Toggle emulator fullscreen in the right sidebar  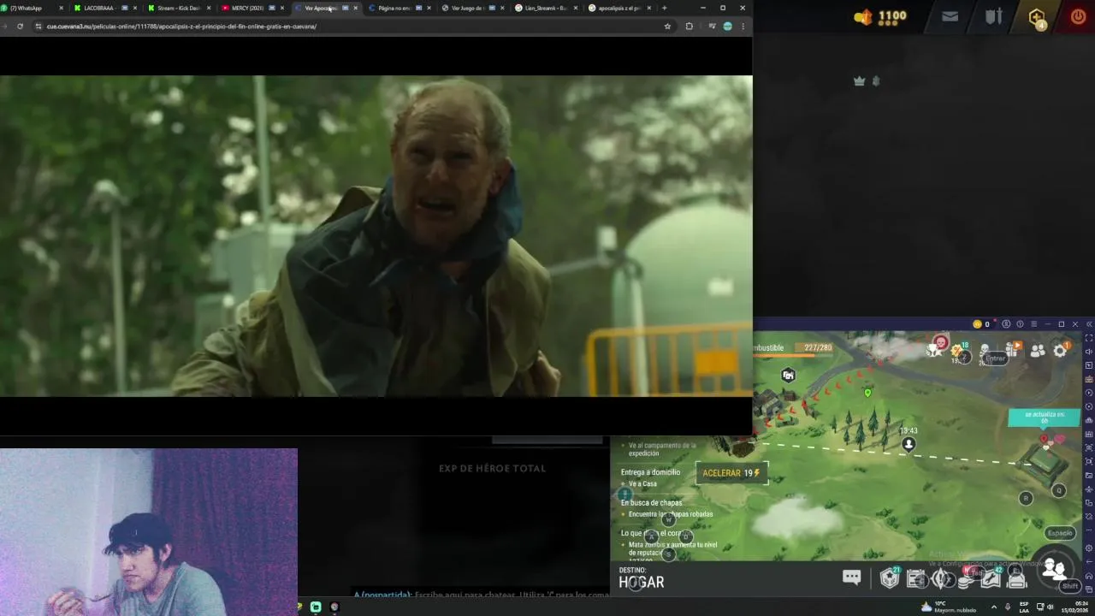point(1088,338)
